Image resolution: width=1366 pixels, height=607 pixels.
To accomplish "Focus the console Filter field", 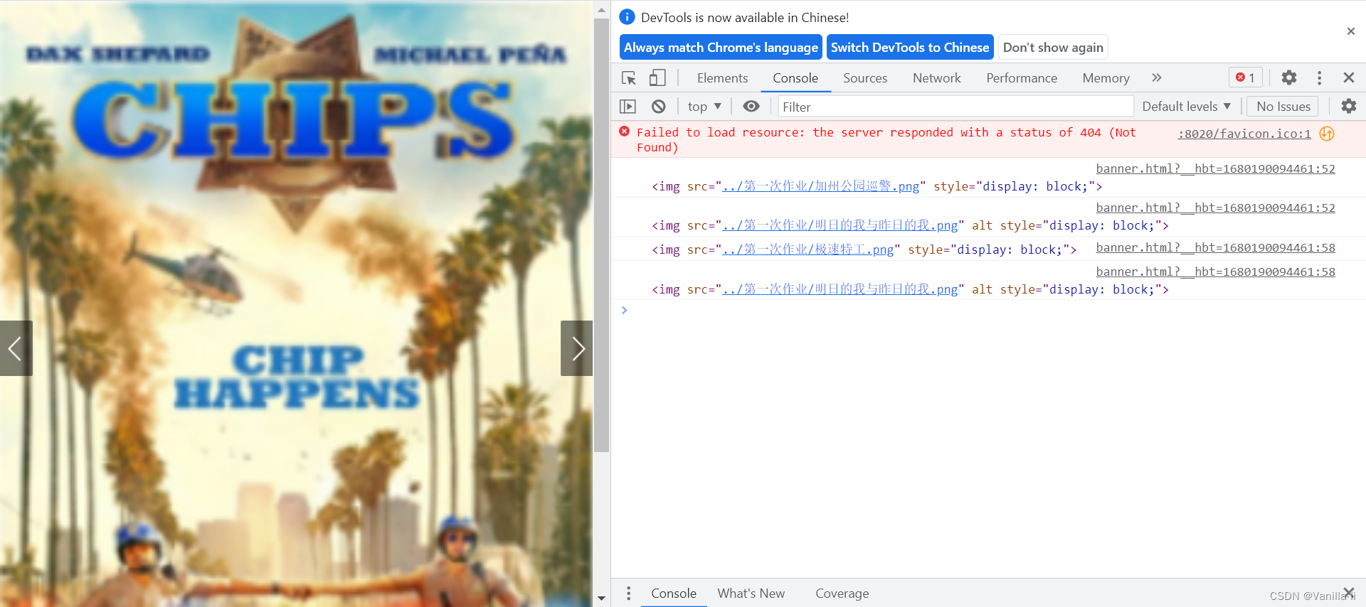I will pos(955,107).
